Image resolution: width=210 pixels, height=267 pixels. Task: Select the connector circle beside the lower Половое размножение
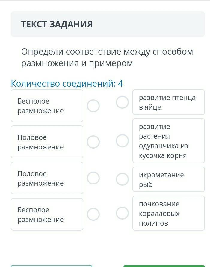(93, 178)
